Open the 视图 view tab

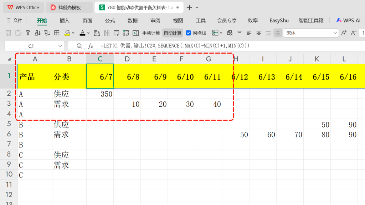[178, 20]
